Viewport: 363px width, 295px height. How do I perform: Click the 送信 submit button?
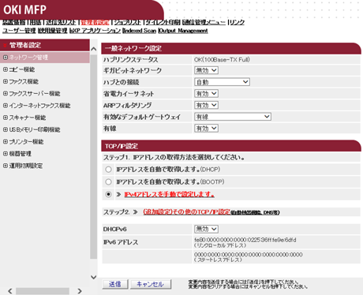click(115, 284)
